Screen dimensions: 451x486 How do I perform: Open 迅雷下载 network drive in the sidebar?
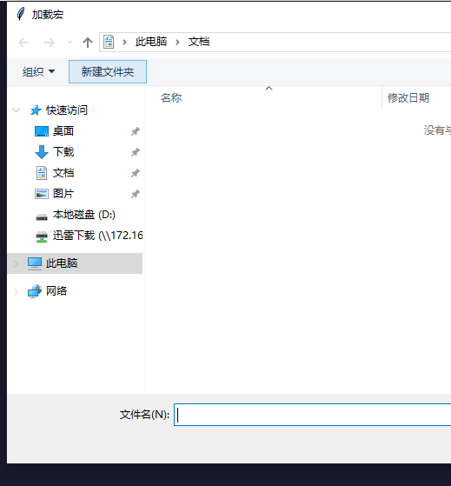click(x=97, y=236)
